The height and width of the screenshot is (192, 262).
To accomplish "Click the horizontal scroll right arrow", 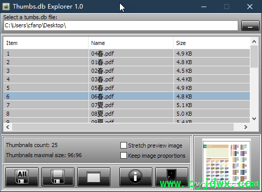I will click(x=246, y=127).
